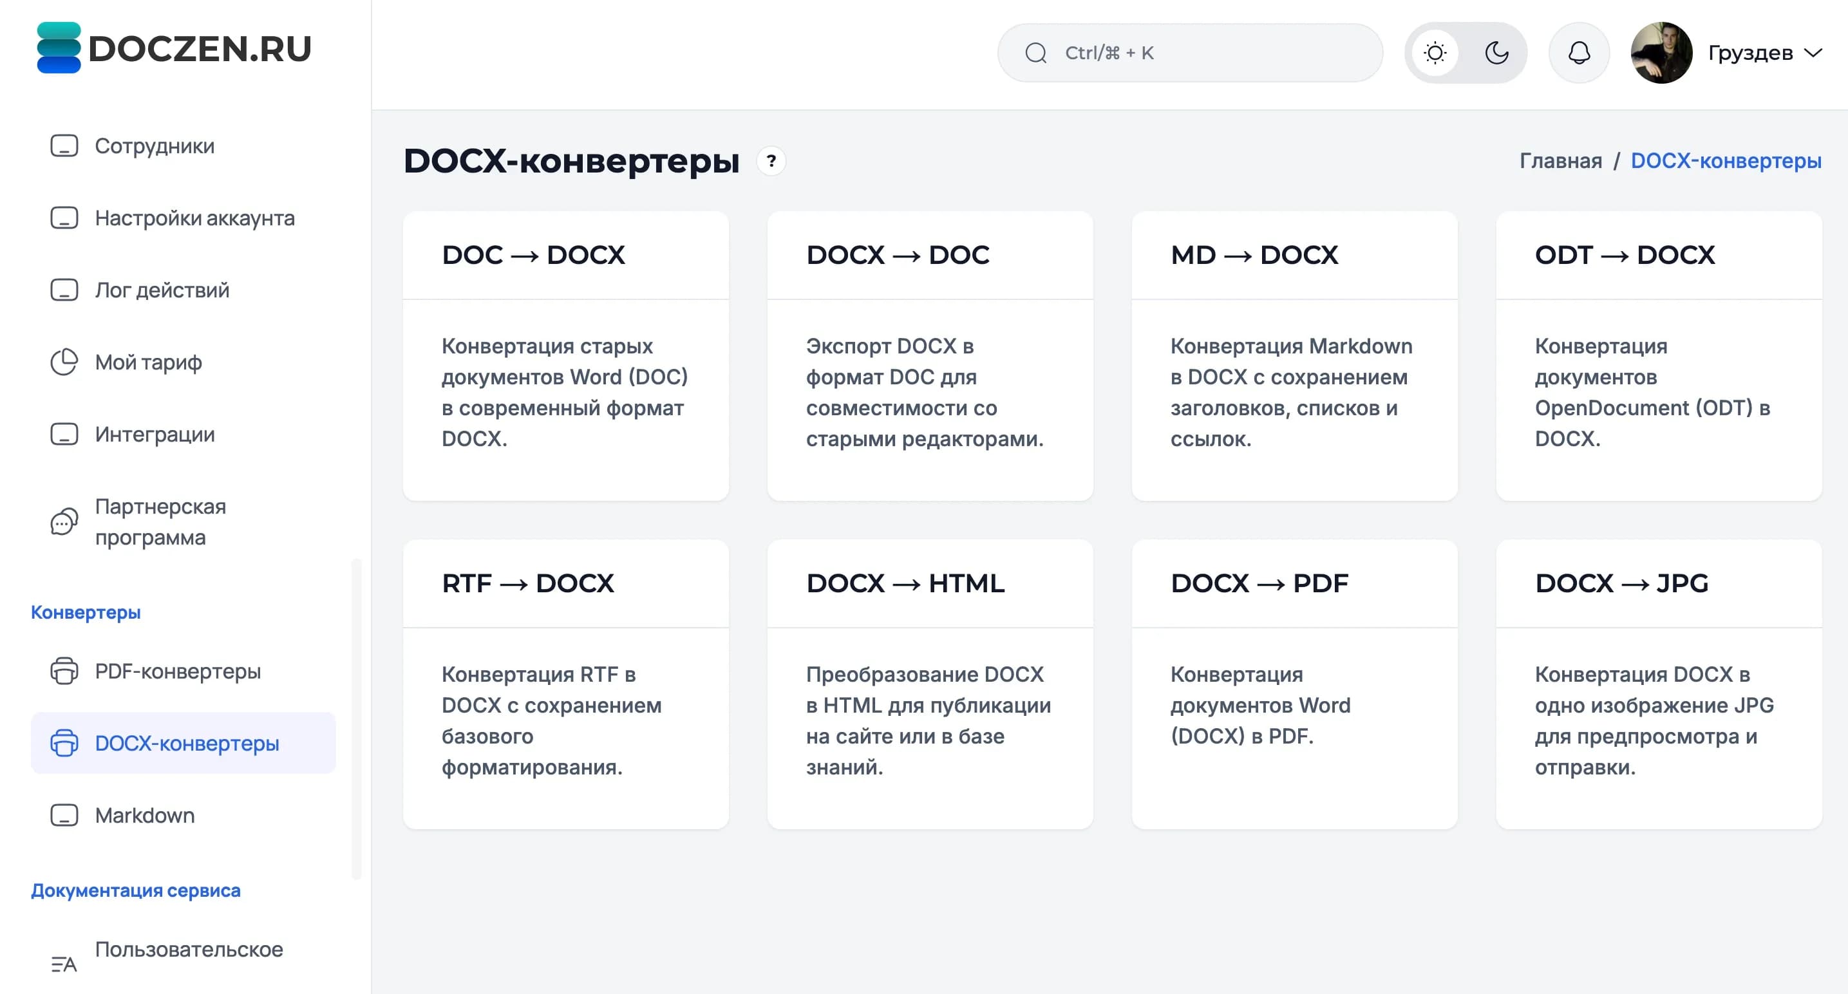This screenshot has width=1848, height=994.
Task: Click the DOCX-конвертеры breadcrumb link
Action: (1726, 161)
